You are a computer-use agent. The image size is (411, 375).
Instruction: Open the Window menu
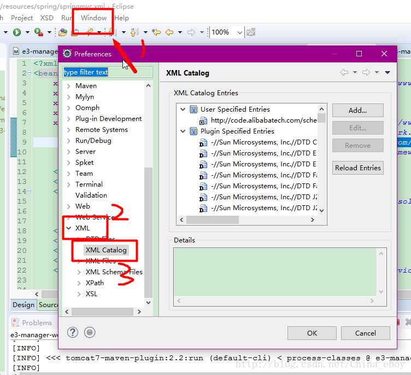click(93, 18)
